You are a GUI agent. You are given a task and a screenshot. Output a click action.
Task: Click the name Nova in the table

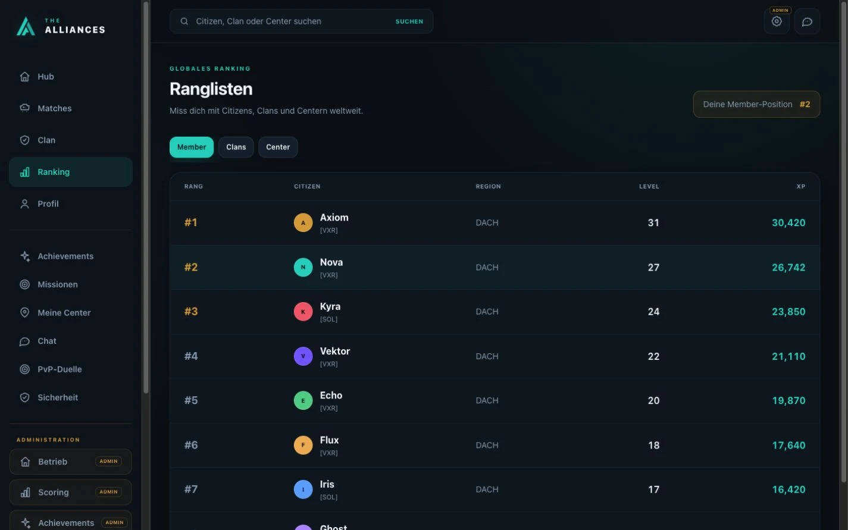331,262
